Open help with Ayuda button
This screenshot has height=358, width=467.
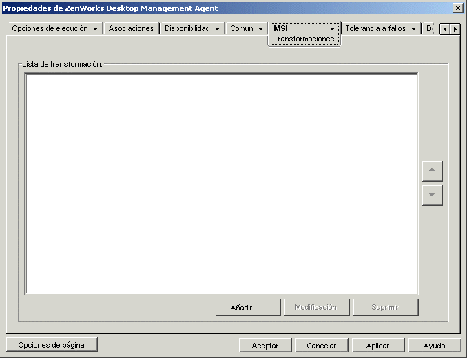(435, 345)
